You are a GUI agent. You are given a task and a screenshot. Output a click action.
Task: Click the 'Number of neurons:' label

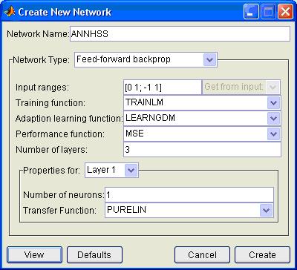pyautogui.click(x=64, y=195)
